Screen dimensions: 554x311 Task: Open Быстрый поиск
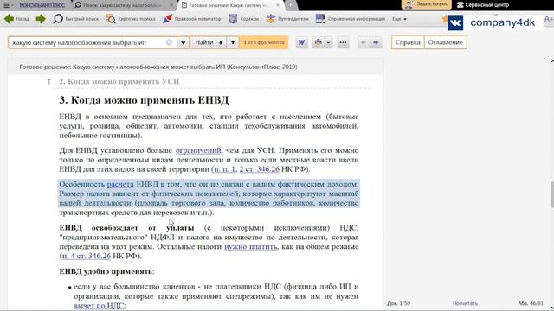pos(75,19)
